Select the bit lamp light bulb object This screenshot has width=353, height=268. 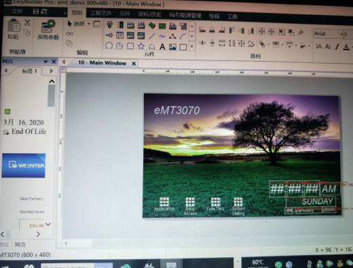110,24
